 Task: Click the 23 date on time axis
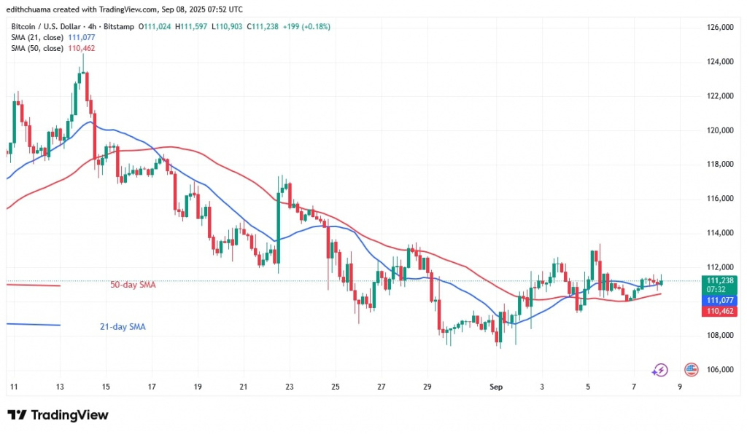coord(289,387)
